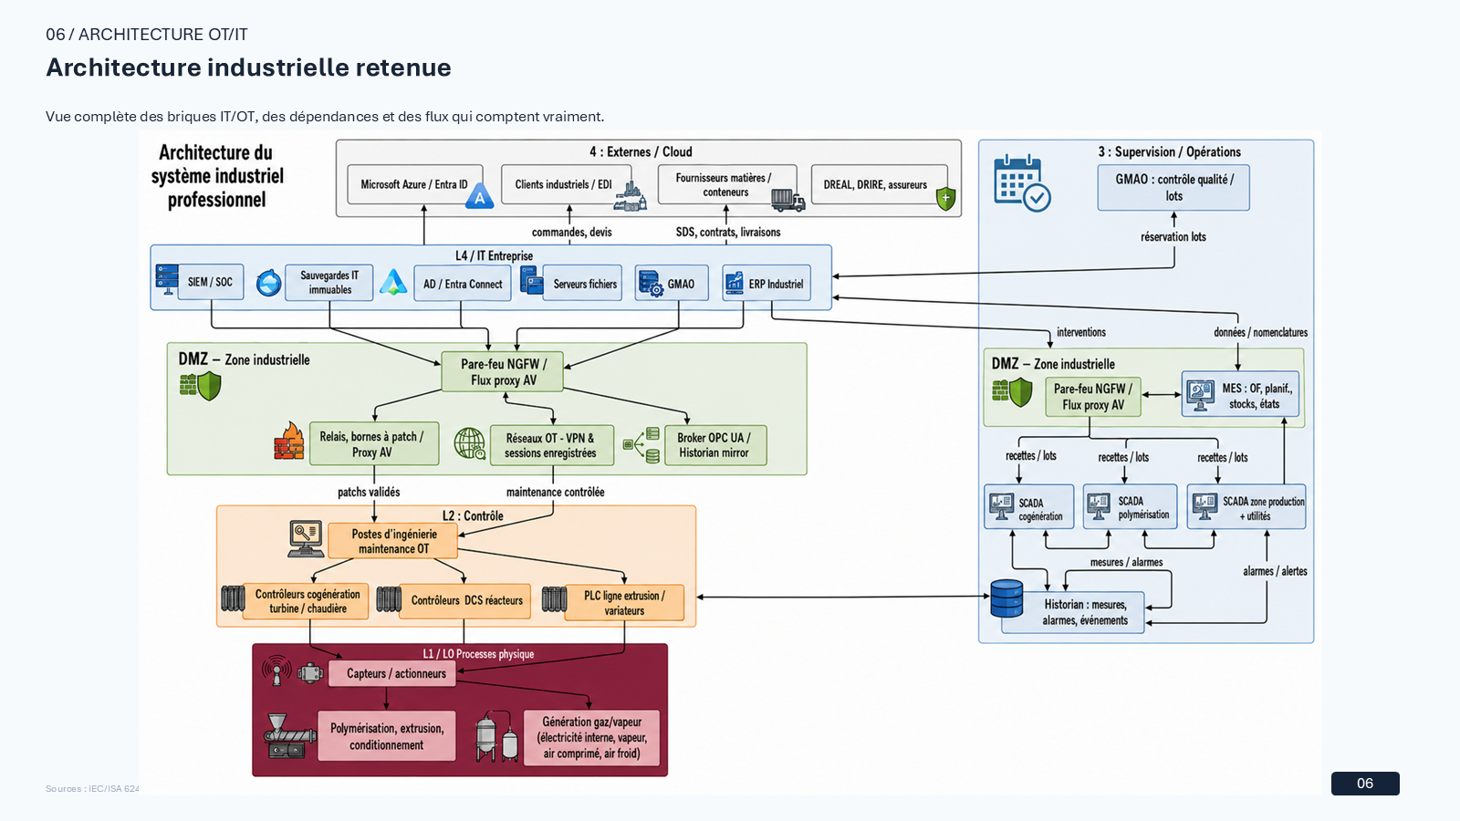Click the delivery truck icon beside Fournisseurs matières

(x=787, y=199)
